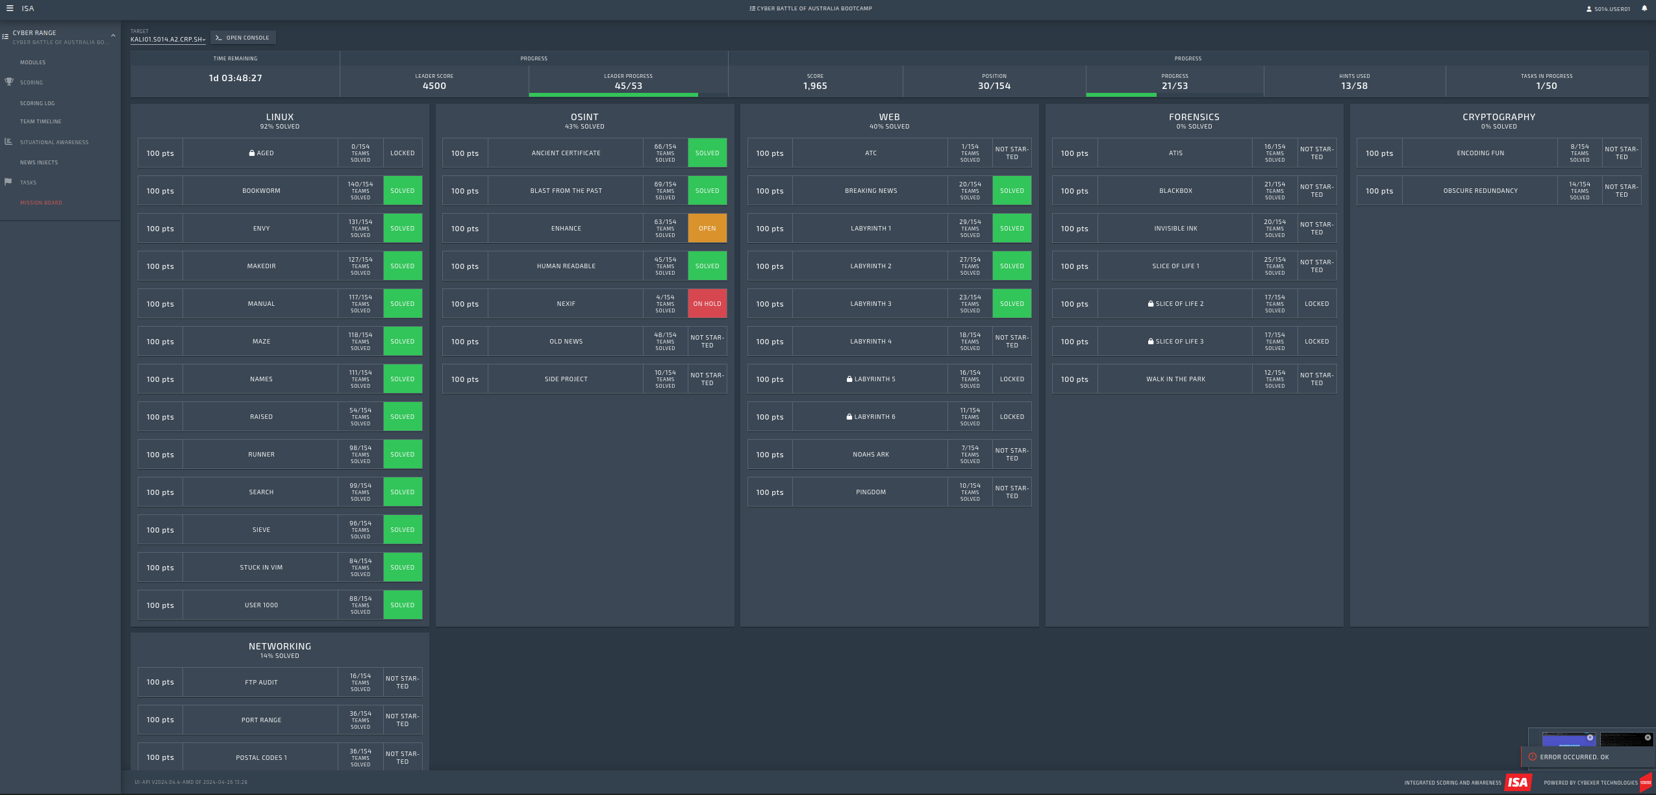Click the Position 30/154 stat

994,81
